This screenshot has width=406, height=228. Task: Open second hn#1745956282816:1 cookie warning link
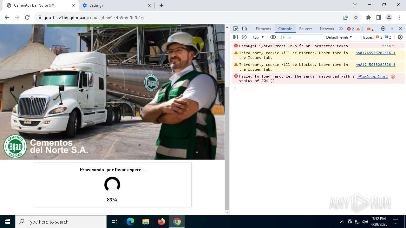375,65
